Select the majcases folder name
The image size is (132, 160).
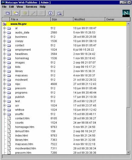(21, 75)
